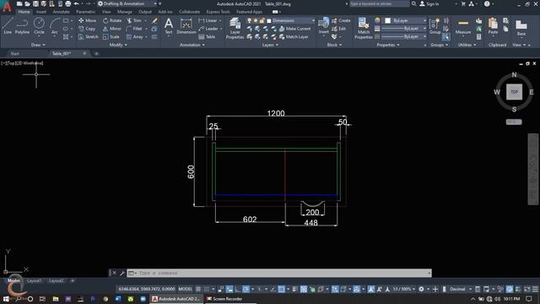Click the TOP face of the ViewCube
Image resolution: width=540 pixels, height=304 pixels.
[514, 92]
